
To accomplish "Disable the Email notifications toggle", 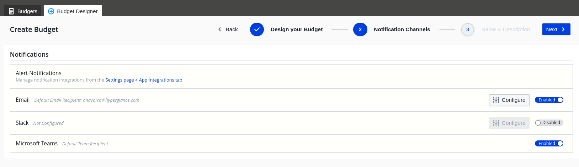I will pos(549,100).
